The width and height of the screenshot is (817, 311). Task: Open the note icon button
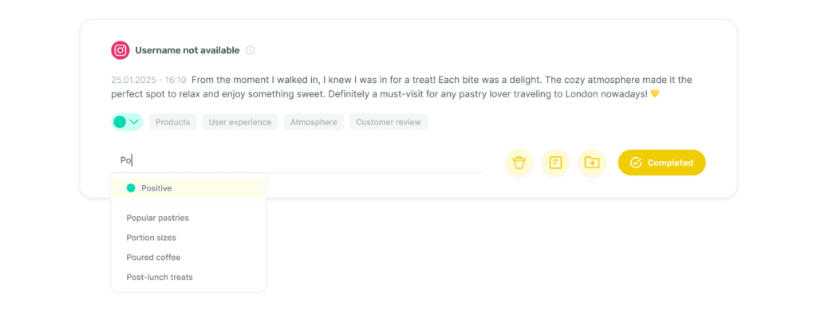555,163
